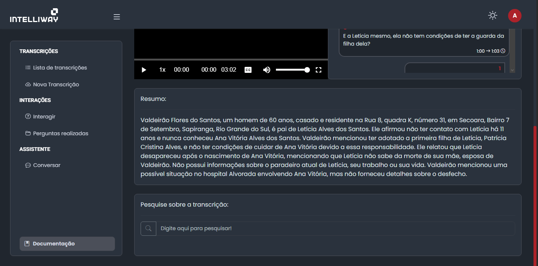
Task: Toggle light theme with sun icon
Action: (493, 16)
